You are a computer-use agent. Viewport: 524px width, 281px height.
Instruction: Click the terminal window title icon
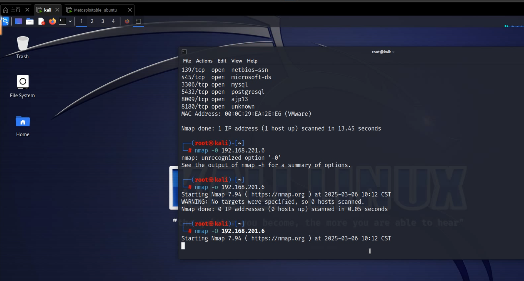[x=184, y=52]
